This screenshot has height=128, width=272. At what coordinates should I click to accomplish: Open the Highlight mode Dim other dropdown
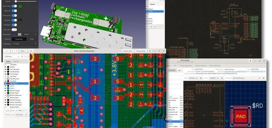(23, 114)
